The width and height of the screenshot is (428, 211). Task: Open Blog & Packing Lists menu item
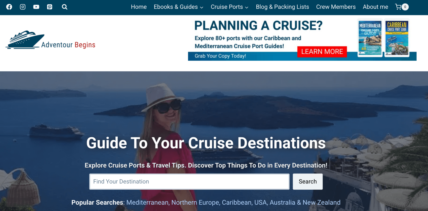click(282, 7)
